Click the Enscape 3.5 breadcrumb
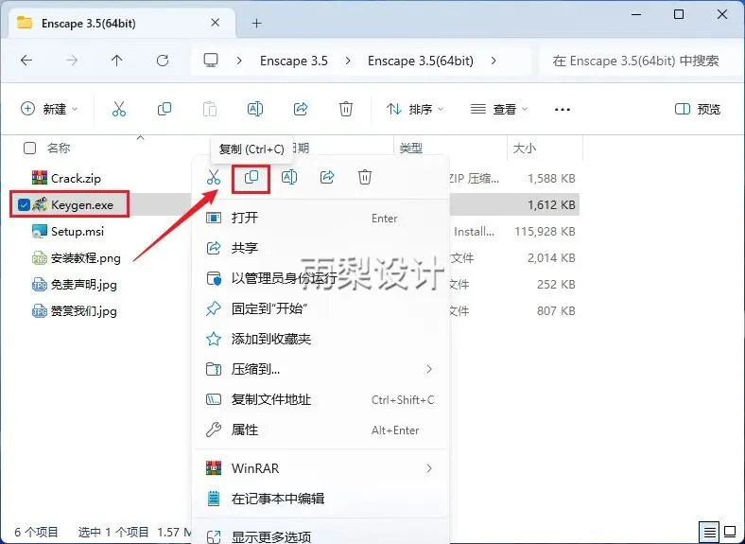 [294, 61]
